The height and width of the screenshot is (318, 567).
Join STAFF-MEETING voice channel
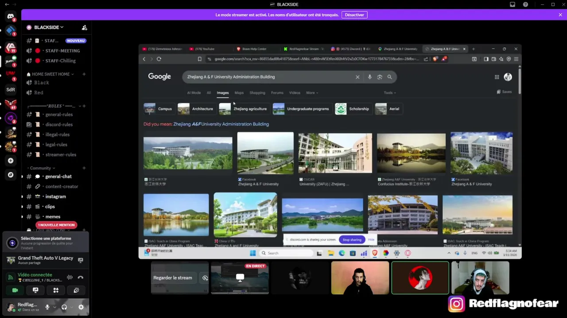pos(58,50)
